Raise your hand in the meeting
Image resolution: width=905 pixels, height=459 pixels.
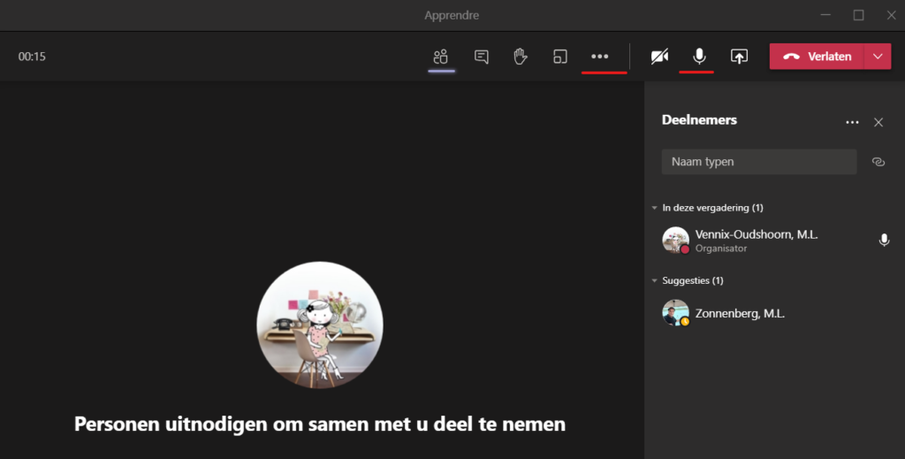(x=521, y=57)
